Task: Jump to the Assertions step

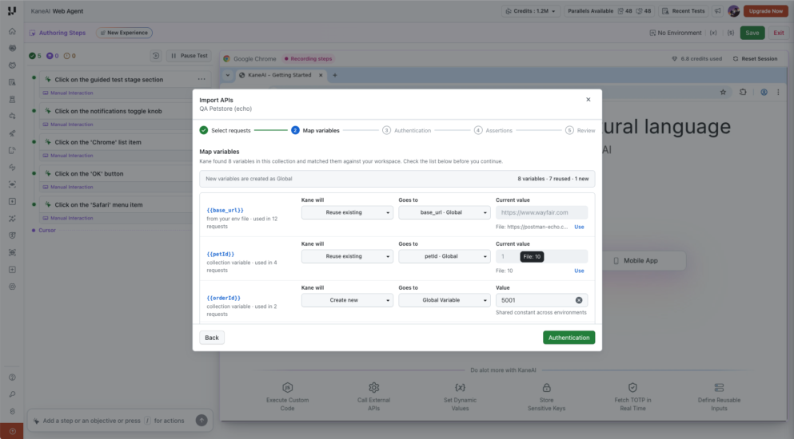Action: [x=493, y=130]
